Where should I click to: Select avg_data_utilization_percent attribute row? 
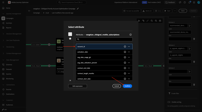click(104, 63)
